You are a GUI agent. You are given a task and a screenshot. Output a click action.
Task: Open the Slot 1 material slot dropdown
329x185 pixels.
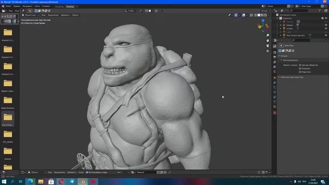tap(123, 173)
